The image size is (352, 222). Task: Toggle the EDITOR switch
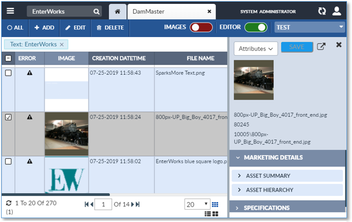pyautogui.click(x=255, y=27)
